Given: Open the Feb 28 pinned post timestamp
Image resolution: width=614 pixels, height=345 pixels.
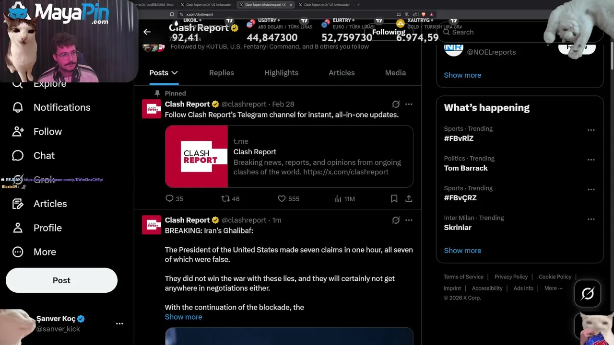Looking at the screenshot, I should [283, 104].
